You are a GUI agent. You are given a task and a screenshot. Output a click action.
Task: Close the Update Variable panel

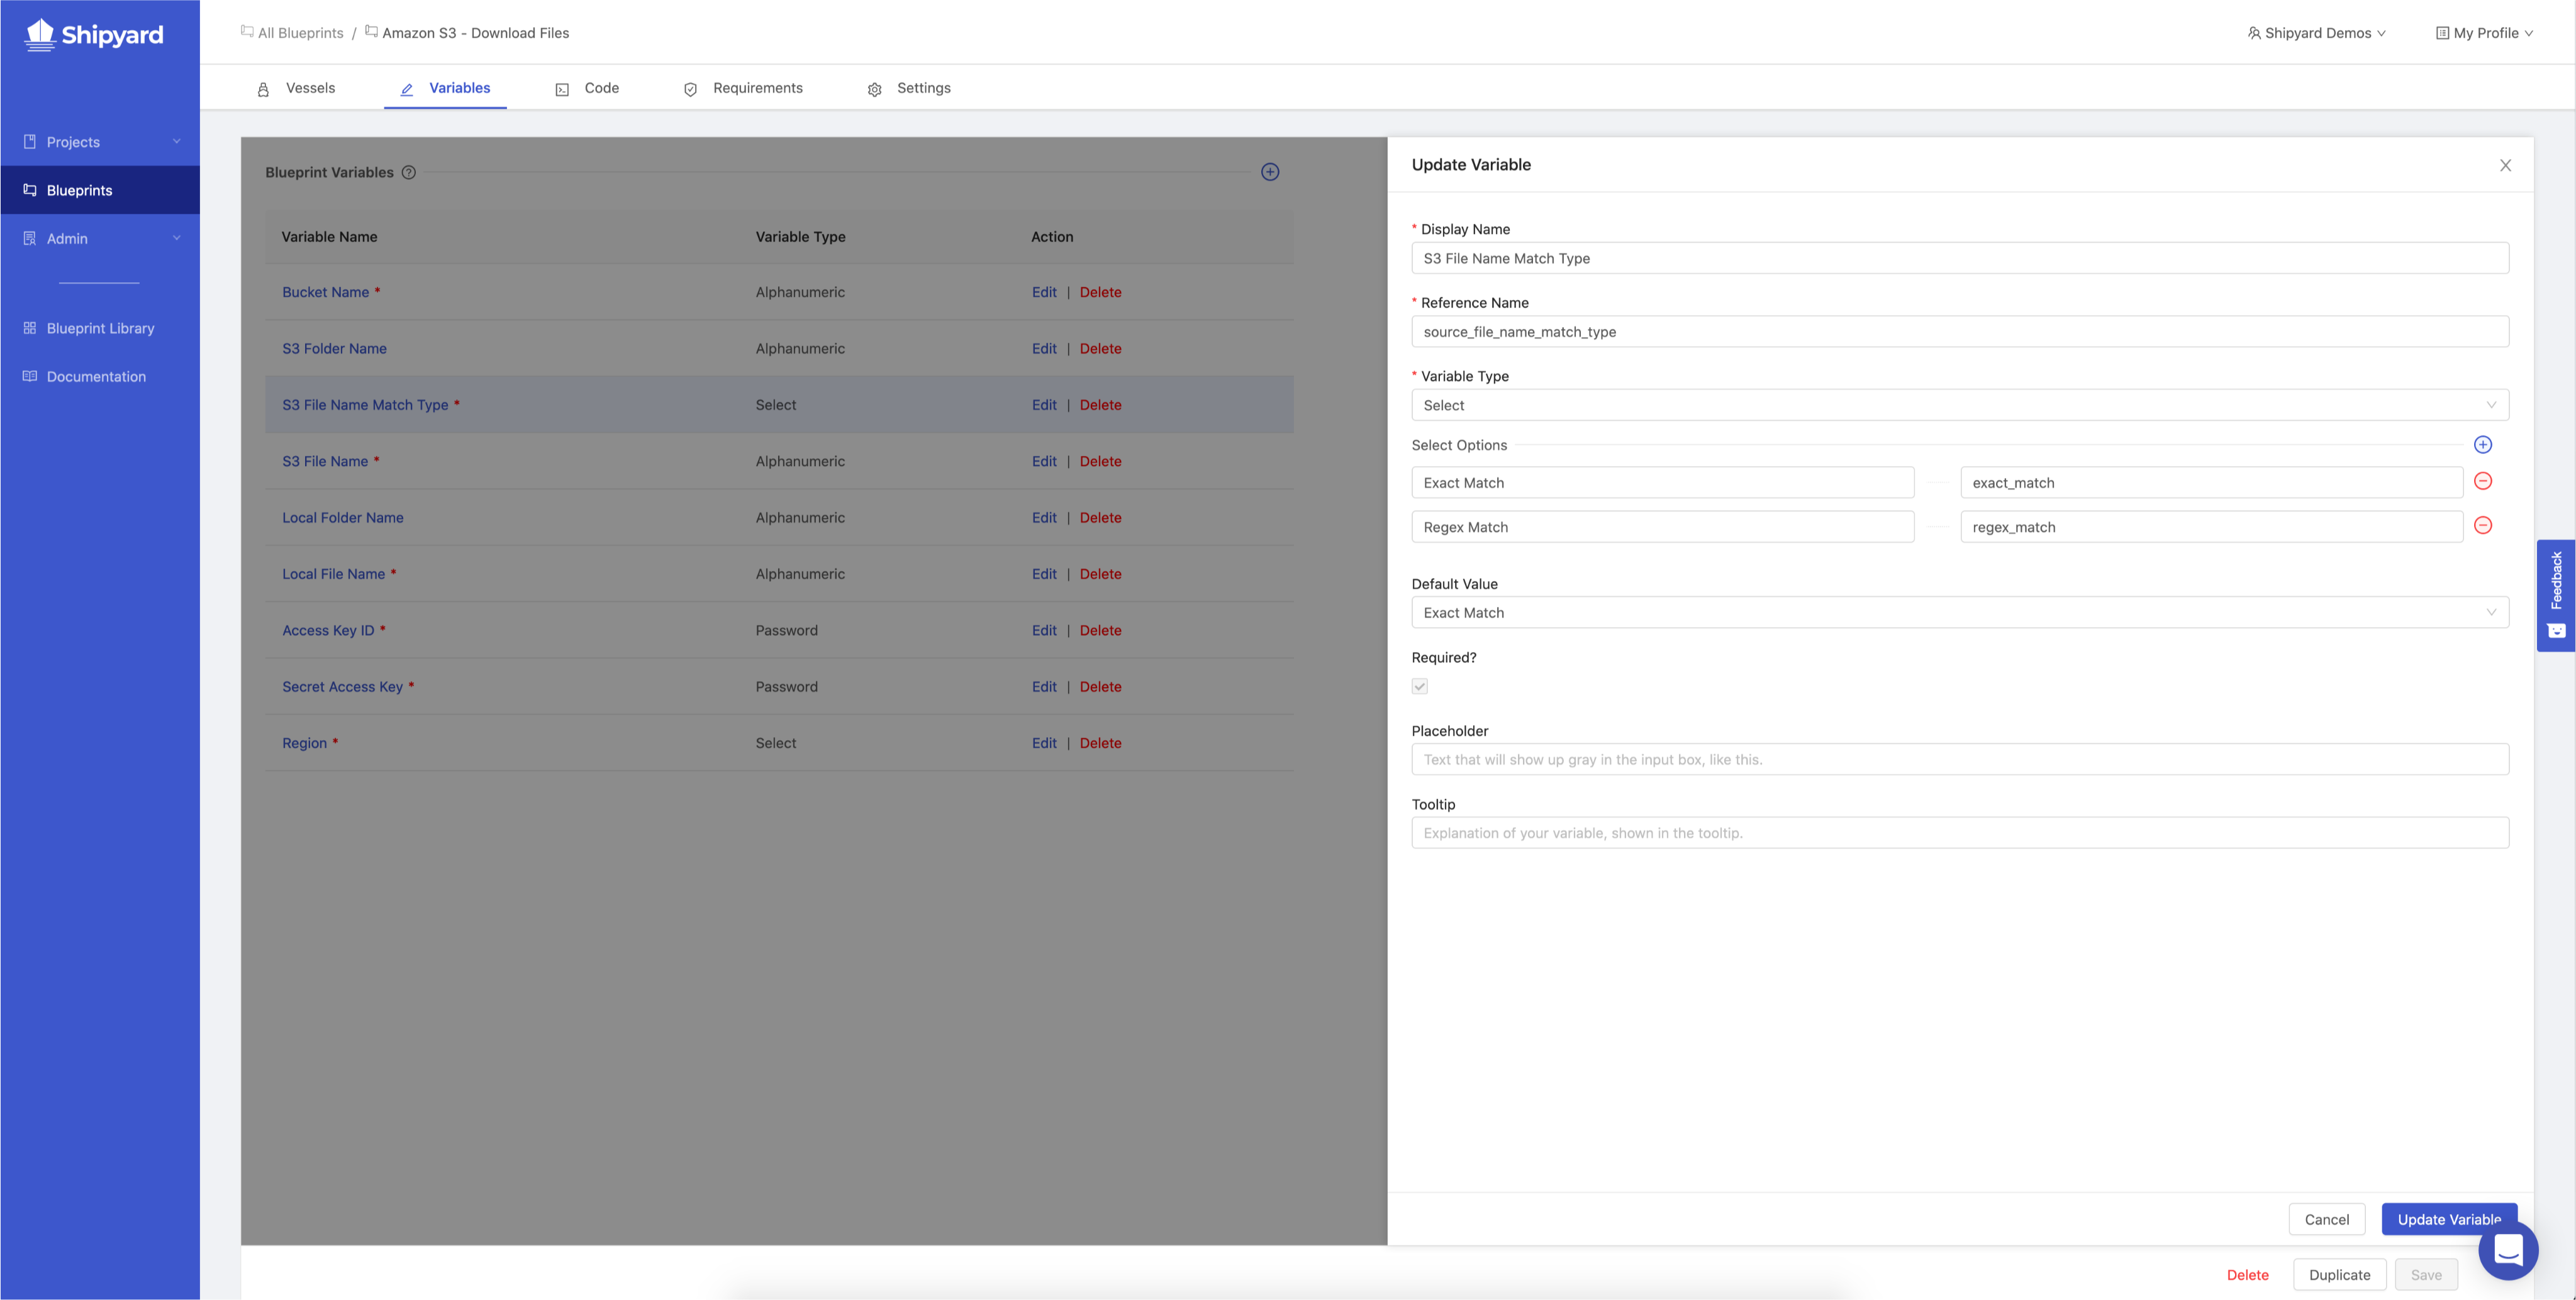(x=2505, y=165)
